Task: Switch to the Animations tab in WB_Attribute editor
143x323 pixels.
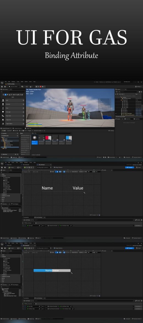Action: pyautogui.click(x=26, y=217)
